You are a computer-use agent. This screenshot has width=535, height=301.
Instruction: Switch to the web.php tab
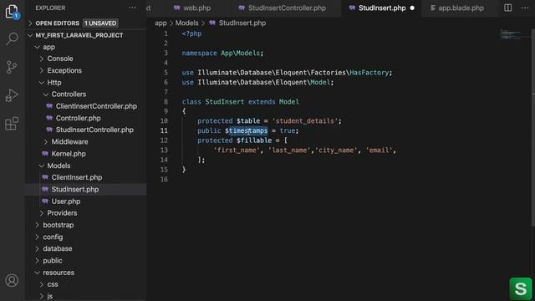[x=192, y=8]
